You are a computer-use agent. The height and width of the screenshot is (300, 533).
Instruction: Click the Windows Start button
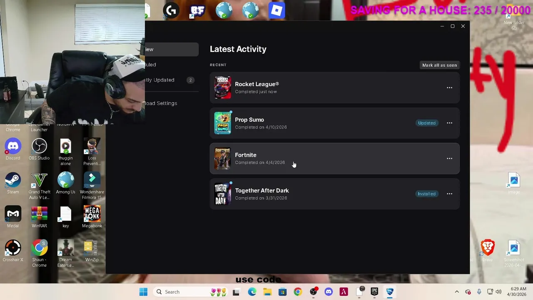point(143,292)
